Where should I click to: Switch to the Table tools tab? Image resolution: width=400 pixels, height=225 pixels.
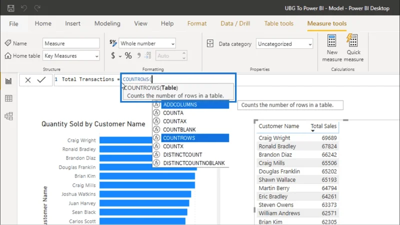(279, 23)
